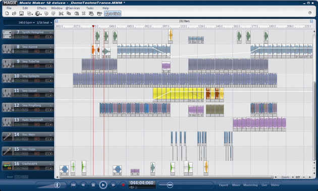Open the Video panel

click(275, 185)
